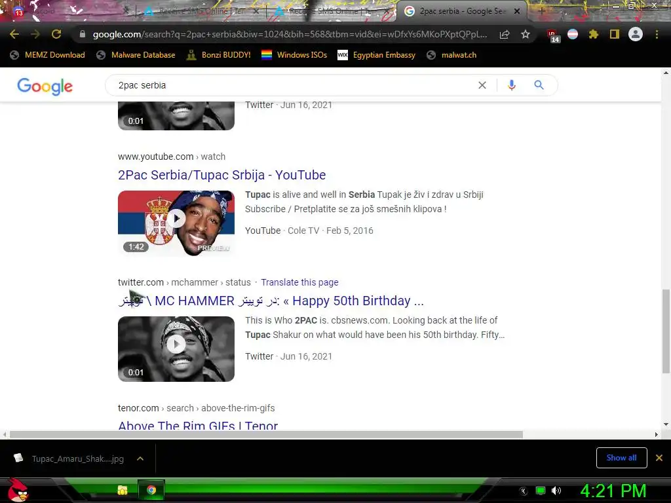Submit search with magnifier icon
The height and width of the screenshot is (503, 671).
539,85
